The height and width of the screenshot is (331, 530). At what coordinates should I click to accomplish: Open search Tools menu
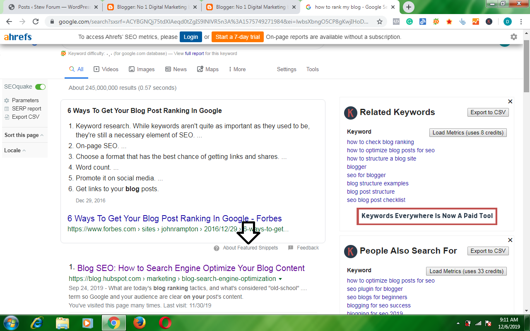point(313,69)
